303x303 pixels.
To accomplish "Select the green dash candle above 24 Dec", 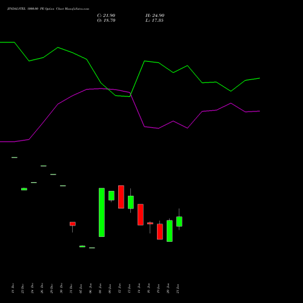I will (x=34, y=182).
